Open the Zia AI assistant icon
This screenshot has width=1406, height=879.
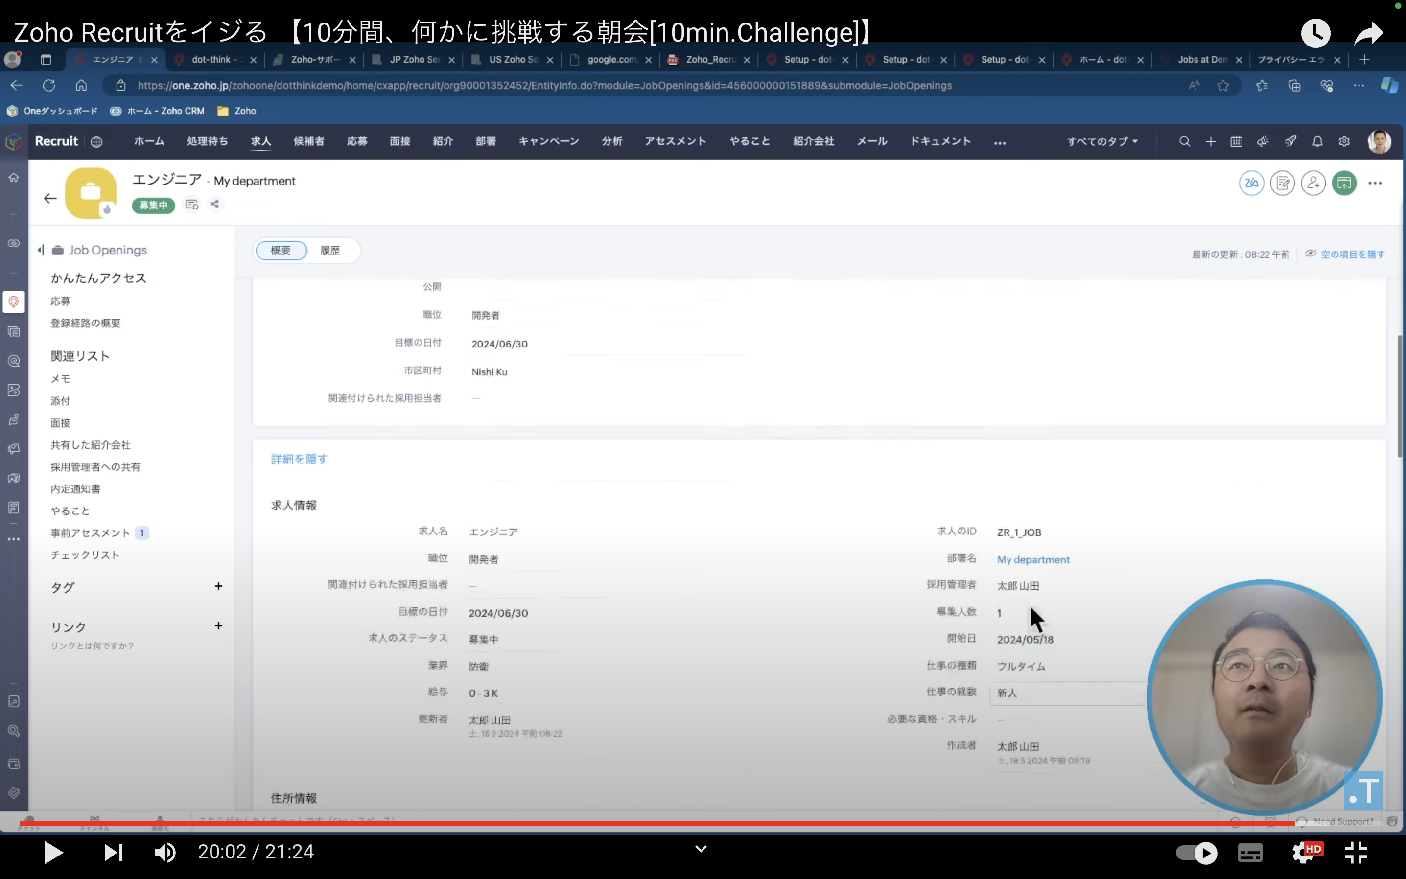(1251, 183)
